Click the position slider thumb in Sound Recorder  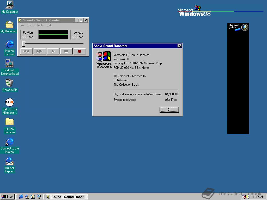pos(24,44)
